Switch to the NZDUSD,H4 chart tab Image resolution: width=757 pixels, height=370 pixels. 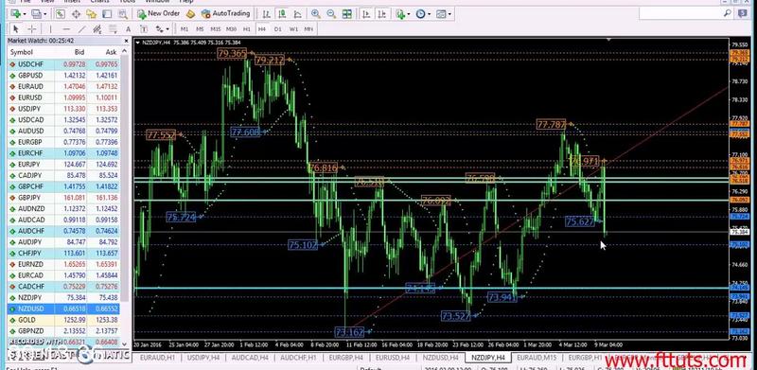(440, 358)
